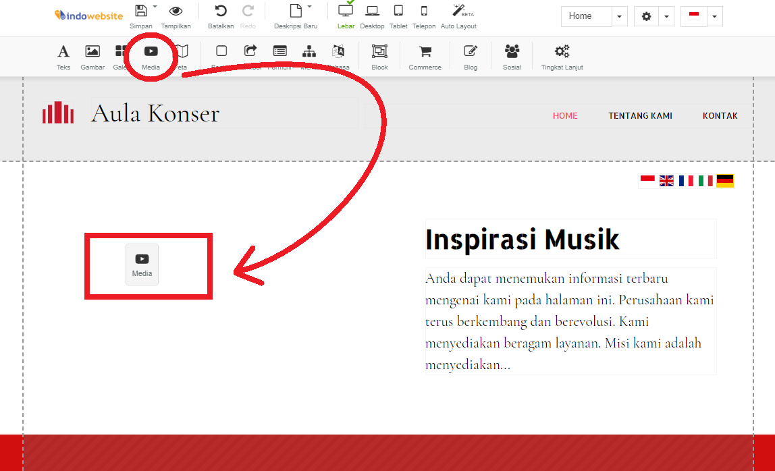Open the TENTANG KAMI navigation tab

639,115
